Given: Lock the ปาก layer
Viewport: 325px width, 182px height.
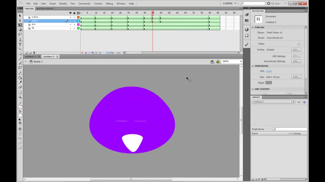Looking at the screenshot, I should pos(74,25).
